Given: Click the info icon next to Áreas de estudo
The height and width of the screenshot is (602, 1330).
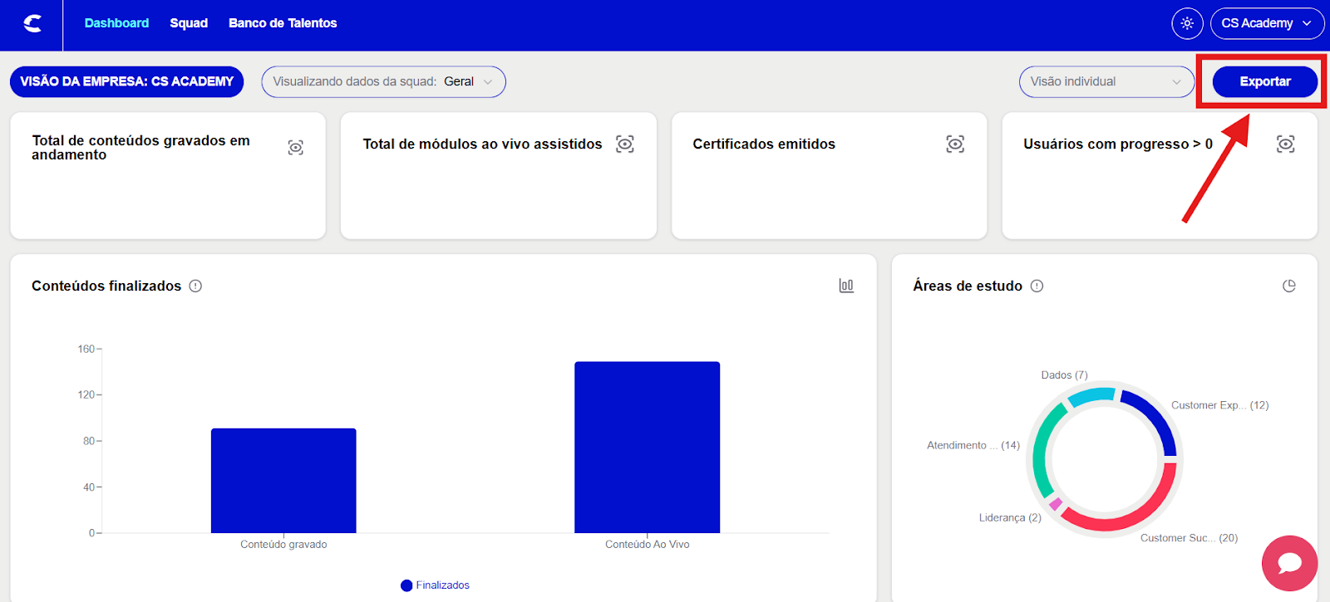Looking at the screenshot, I should (x=1037, y=286).
